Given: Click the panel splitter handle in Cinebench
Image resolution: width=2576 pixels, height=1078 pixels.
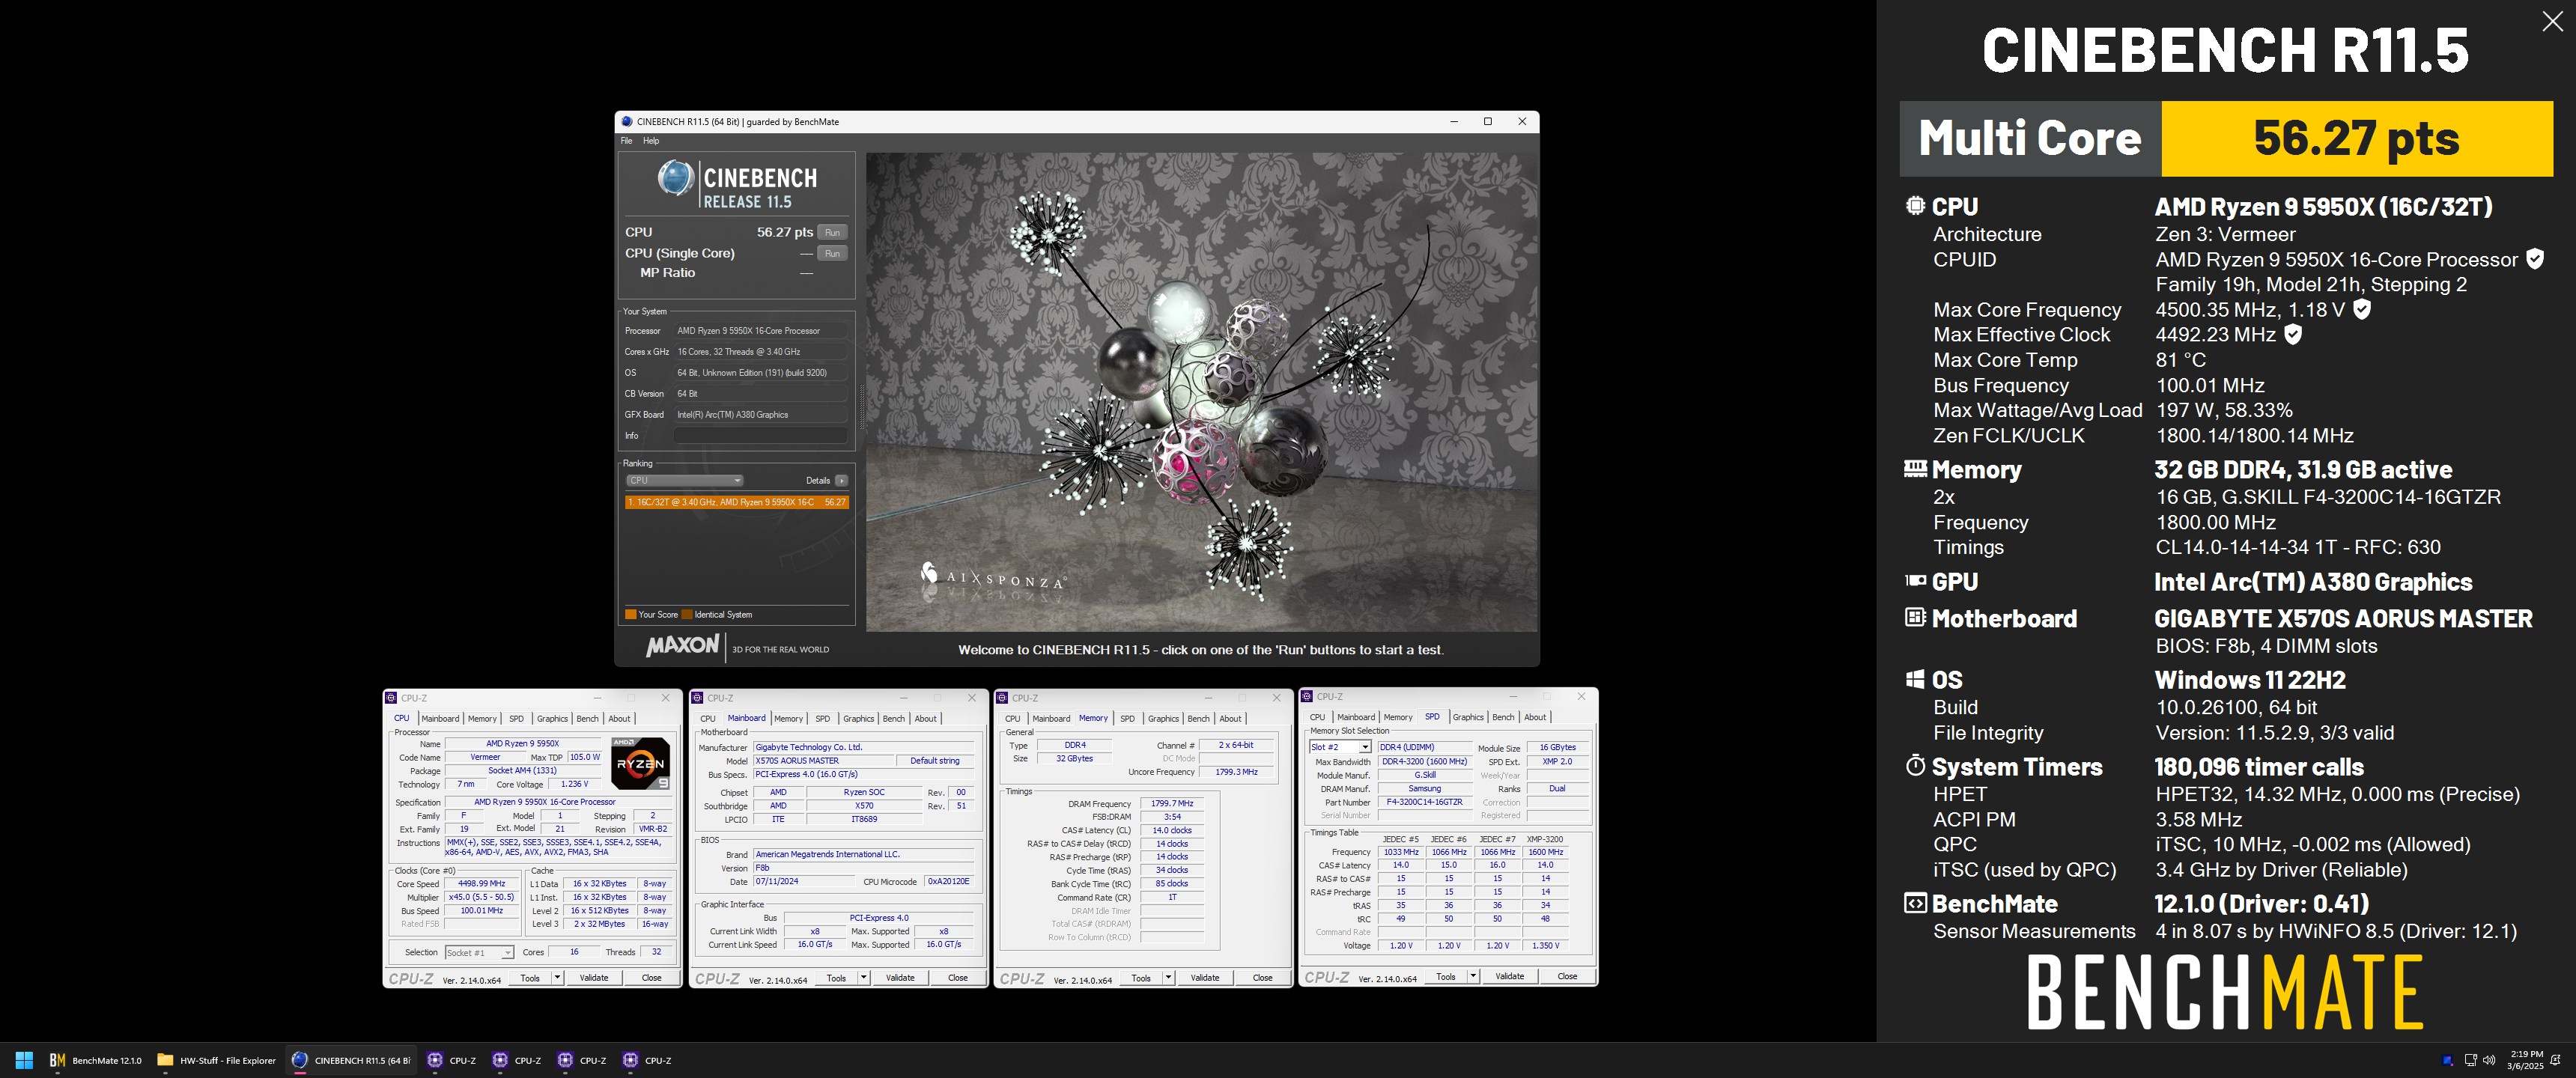Looking at the screenshot, I should click(861, 407).
